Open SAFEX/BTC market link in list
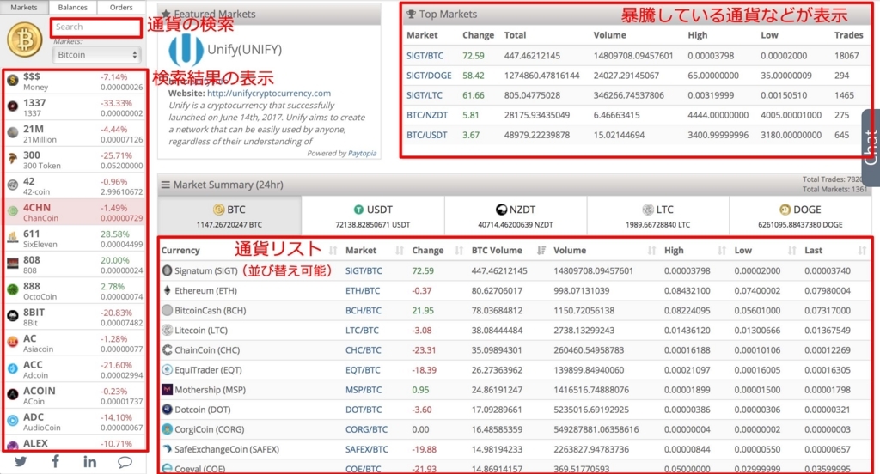The height and width of the screenshot is (474, 880). pyautogui.click(x=366, y=449)
